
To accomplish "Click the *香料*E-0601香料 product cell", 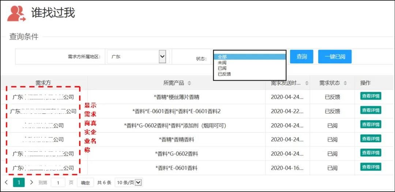I will pyautogui.click(x=176, y=167).
